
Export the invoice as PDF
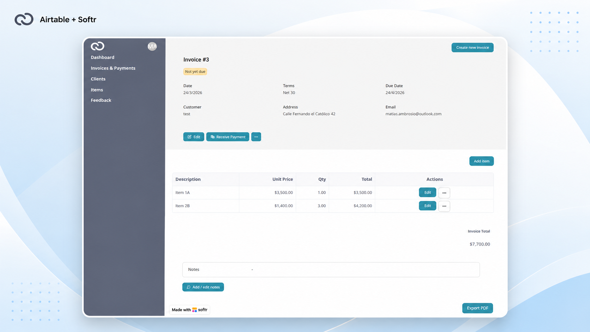(x=477, y=308)
